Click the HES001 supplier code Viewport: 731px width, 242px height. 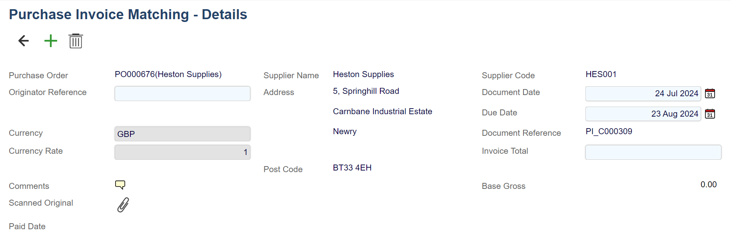[x=601, y=74]
